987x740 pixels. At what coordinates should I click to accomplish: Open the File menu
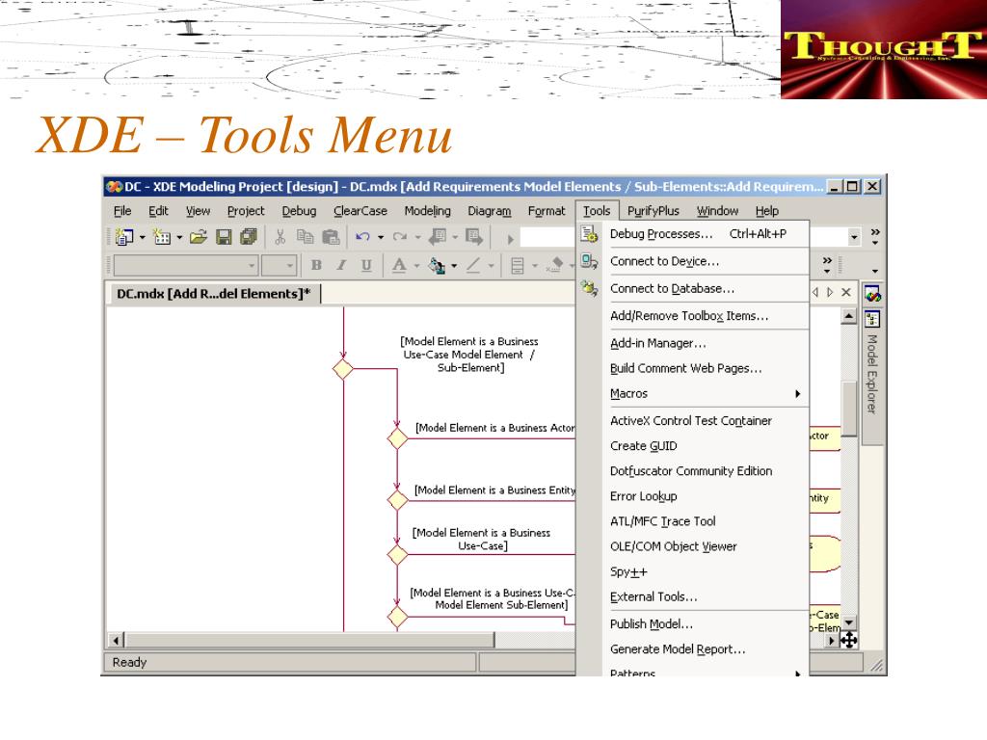pos(122,211)
